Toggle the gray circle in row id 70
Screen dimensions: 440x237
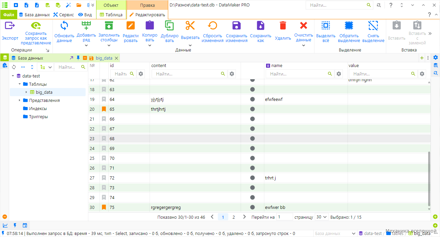pos(252,158)
